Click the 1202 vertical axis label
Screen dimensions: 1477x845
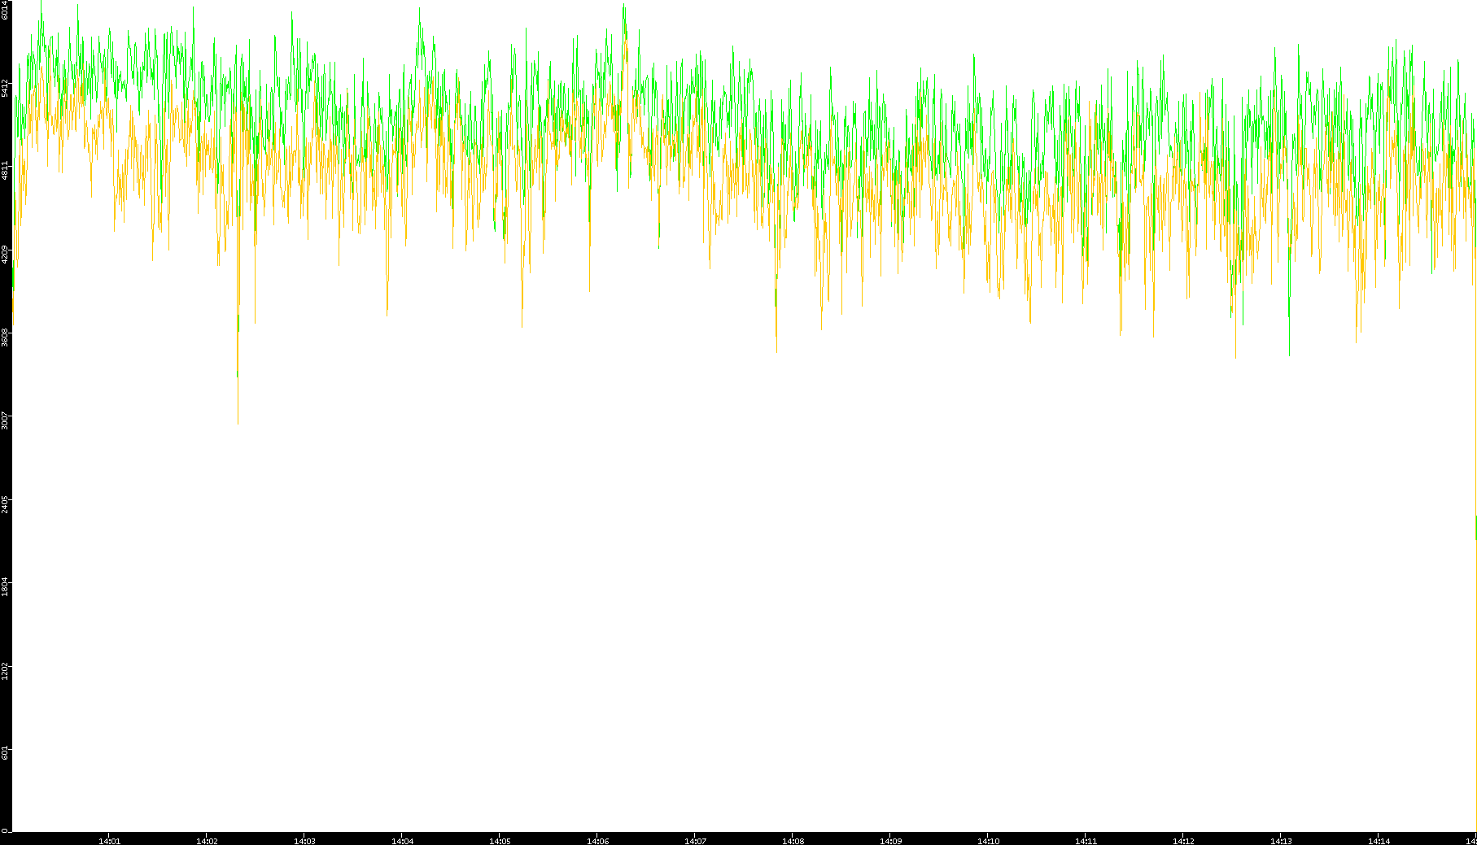tap(6, 670)
